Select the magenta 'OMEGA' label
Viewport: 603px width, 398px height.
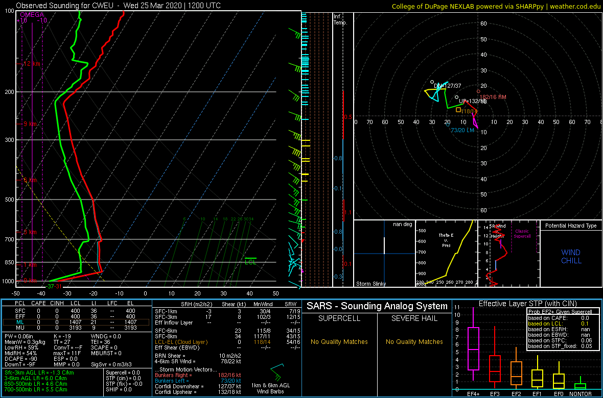click(x=32, y=15)
